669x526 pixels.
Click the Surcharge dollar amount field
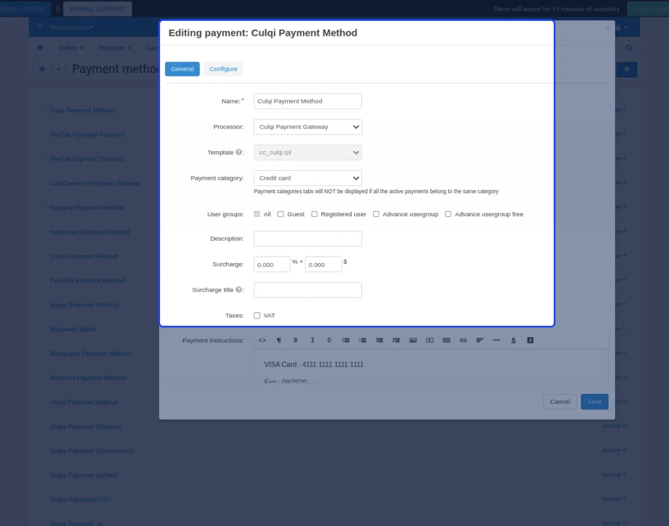tap(323, 264)
